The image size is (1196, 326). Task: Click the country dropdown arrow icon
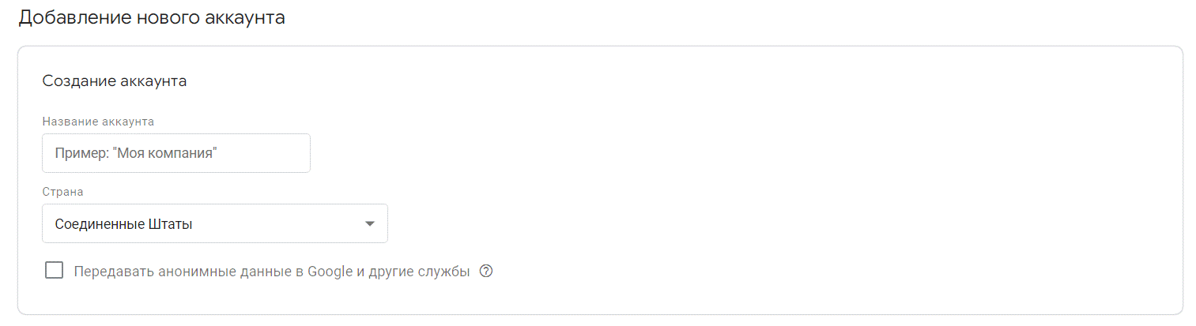pyautogui.click(x=370, y=224)
